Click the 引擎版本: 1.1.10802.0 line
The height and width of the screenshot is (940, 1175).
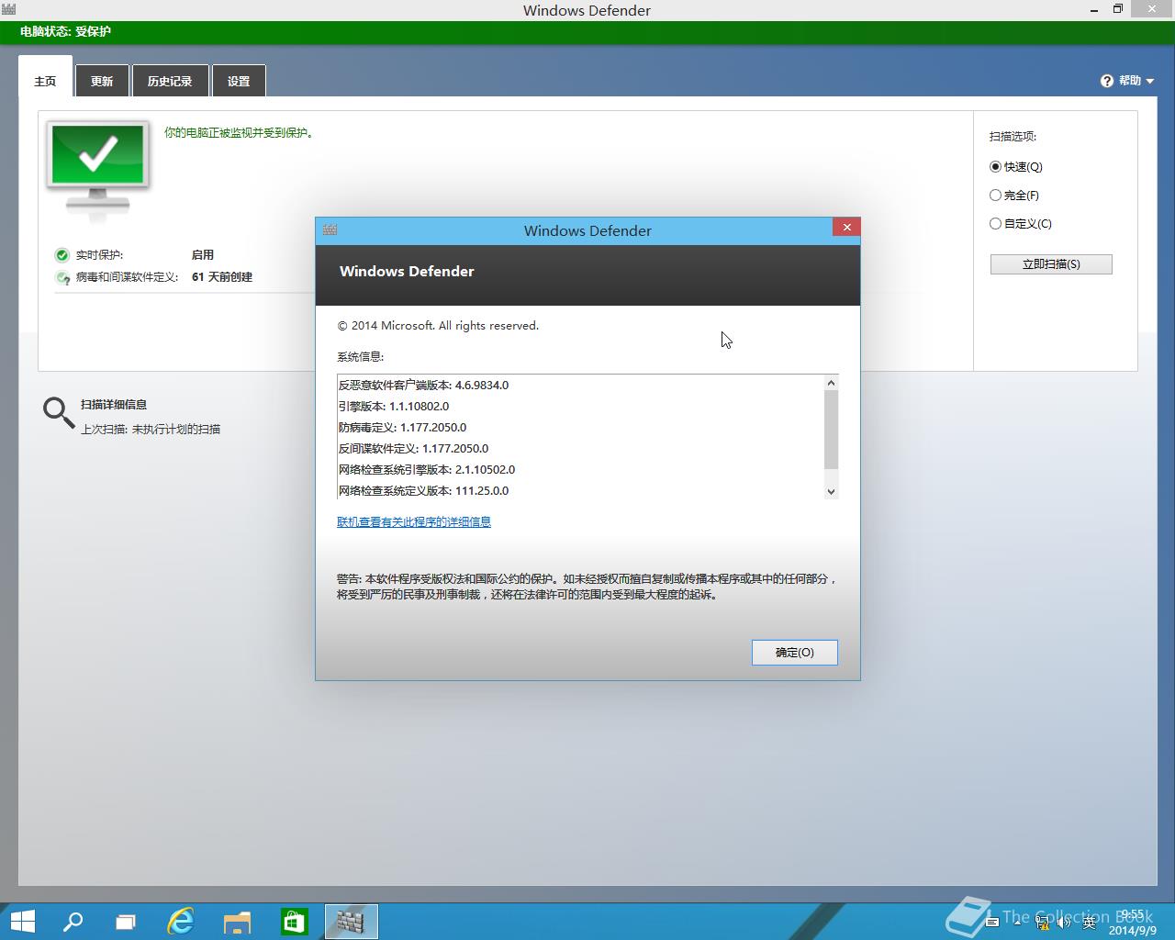click(394, 407)
